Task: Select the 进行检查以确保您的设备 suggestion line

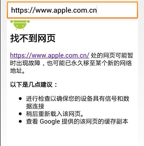Action: point(78,99)
